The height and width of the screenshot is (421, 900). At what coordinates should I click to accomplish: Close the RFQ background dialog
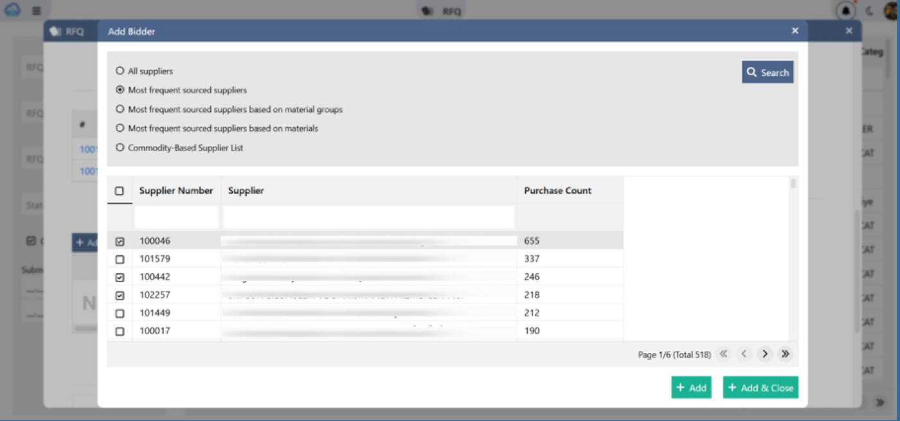click(849, 31)
